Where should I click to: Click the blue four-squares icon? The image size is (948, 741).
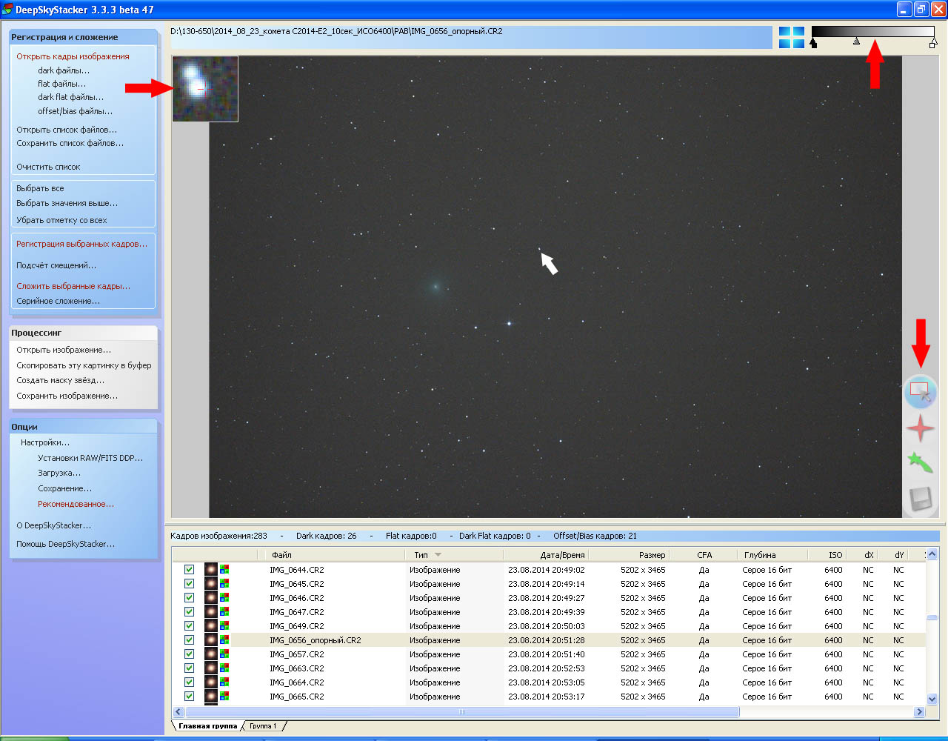pyautogui.click(x=791, y=37)
